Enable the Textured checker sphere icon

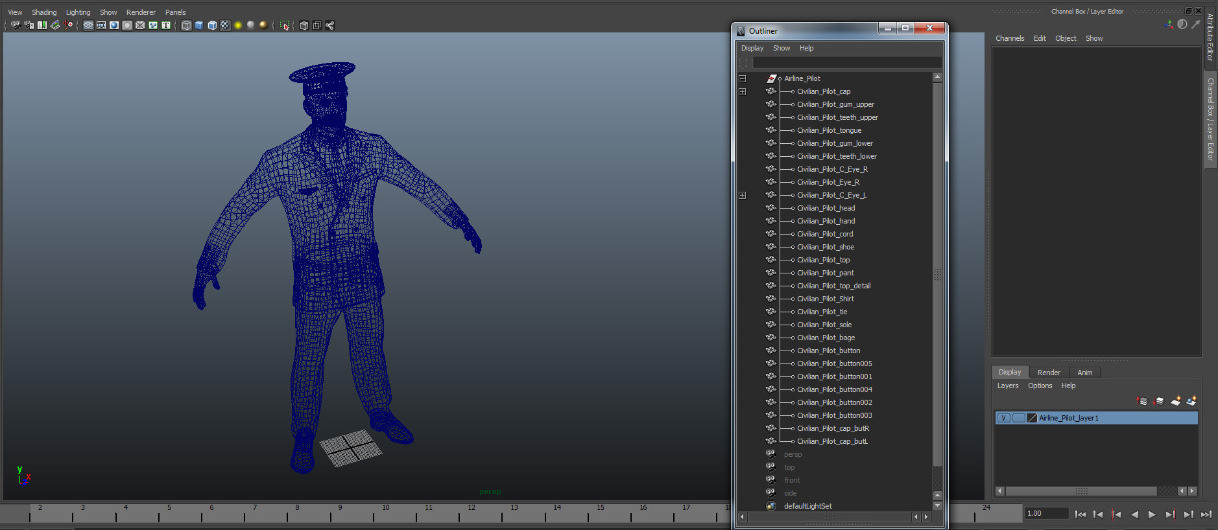225,25
